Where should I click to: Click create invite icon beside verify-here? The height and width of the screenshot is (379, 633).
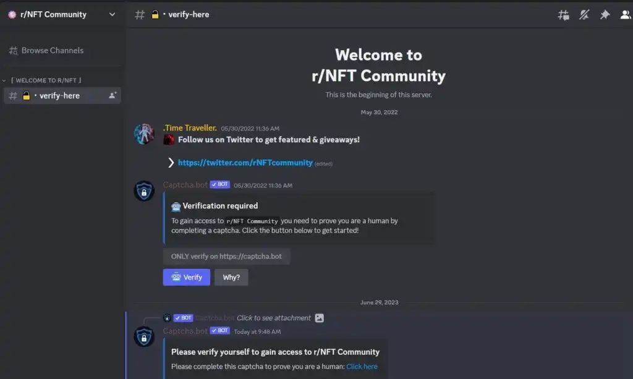(113, 95)
